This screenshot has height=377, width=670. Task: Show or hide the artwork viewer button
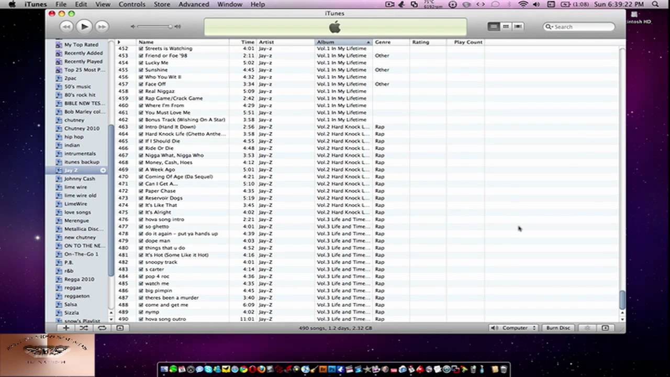[120, 328]
